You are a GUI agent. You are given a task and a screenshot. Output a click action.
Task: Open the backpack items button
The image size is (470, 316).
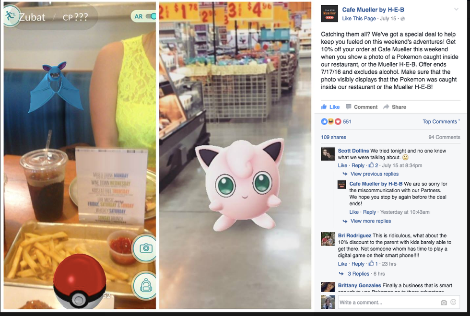click(145, 286)
